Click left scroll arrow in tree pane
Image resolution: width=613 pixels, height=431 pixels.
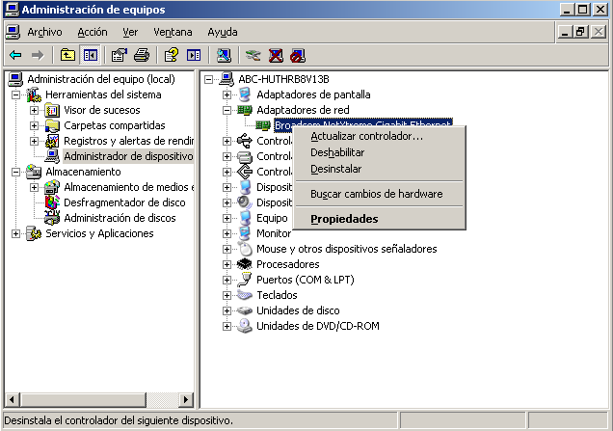click(x=13, y=400)
